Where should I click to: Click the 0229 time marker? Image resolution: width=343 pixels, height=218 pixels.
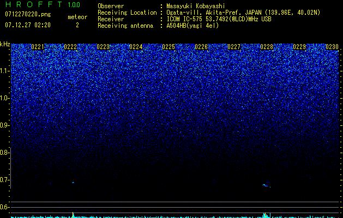click(299, 47)
